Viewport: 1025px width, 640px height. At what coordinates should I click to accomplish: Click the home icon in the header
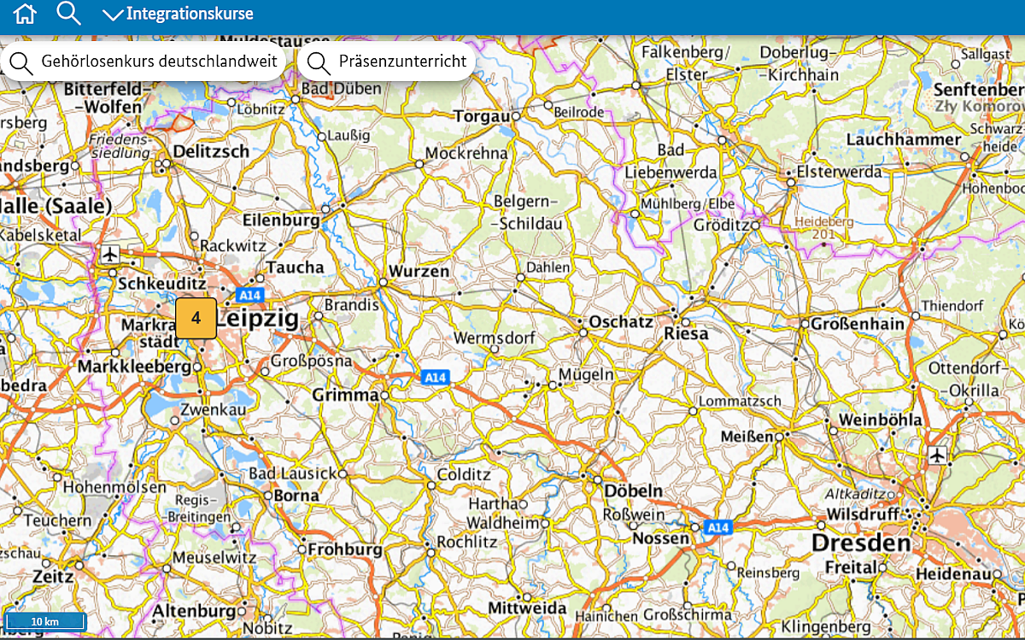(26, 14)
